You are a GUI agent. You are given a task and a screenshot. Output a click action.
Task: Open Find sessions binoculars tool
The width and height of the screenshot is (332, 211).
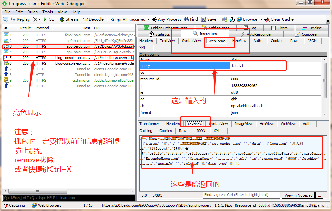pyautogui.click(x=191, y=19)
